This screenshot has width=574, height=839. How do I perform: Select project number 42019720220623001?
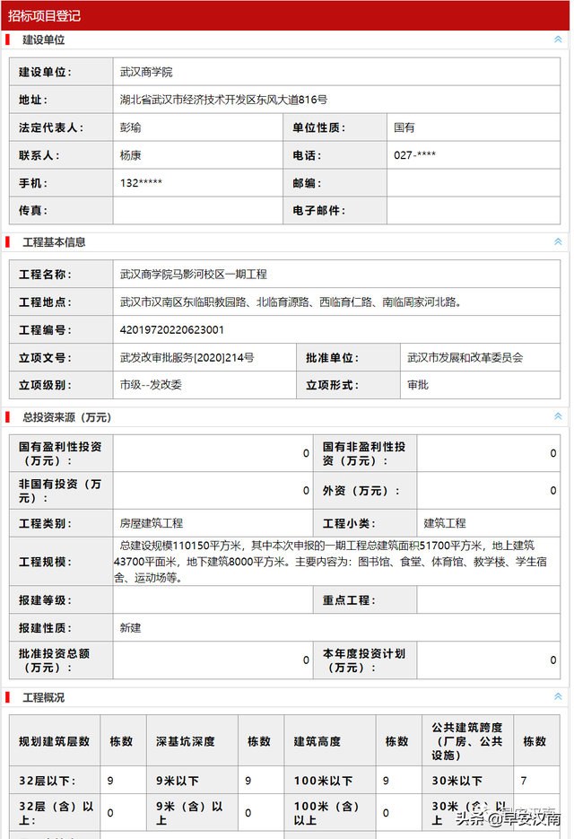(171, 330)
